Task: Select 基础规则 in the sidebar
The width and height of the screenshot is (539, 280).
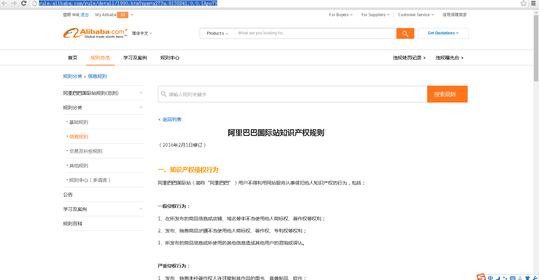Action: [x=79, y=122]
